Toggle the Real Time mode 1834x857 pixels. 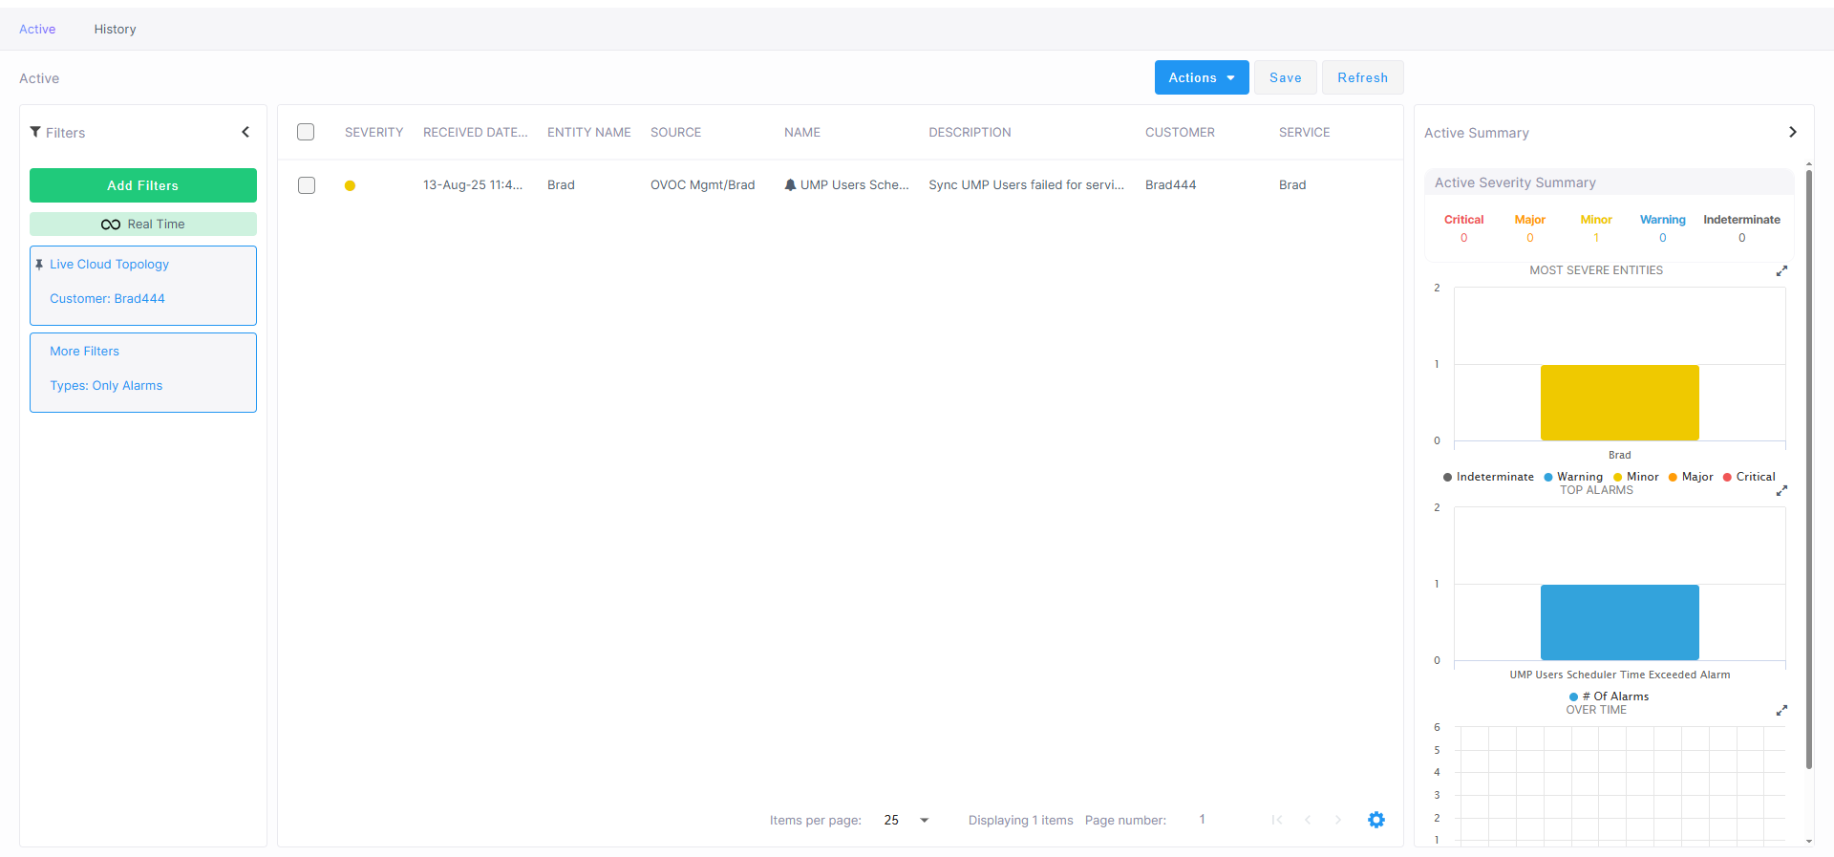pyautogui.click(x=143, y=225)
